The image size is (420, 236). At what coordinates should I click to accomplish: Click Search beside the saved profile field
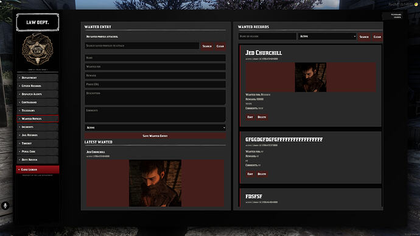pyautogui.click(x=207, y=46)
